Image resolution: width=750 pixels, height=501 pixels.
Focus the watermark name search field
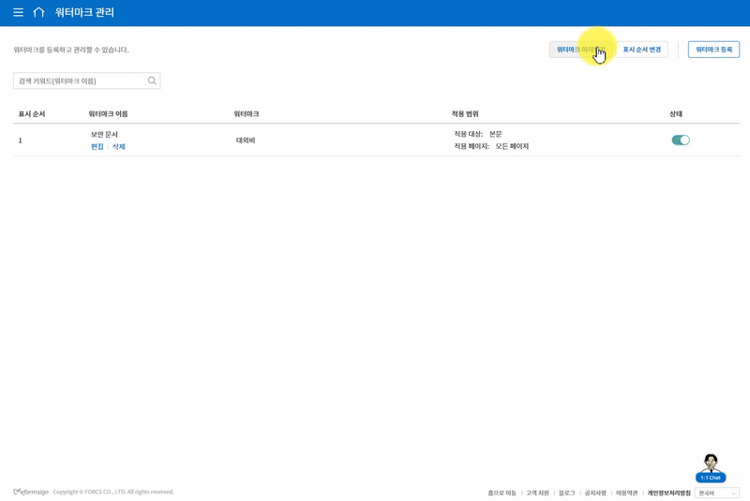pyautogui.click(x=80, y=81)
